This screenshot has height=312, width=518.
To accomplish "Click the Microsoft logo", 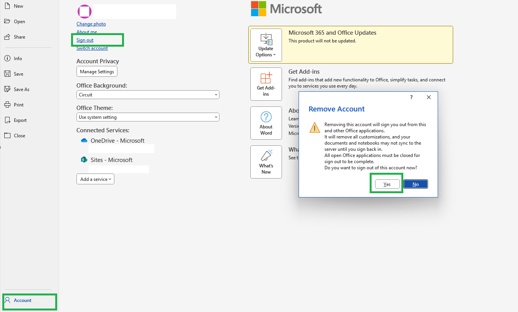I will 287,8.
